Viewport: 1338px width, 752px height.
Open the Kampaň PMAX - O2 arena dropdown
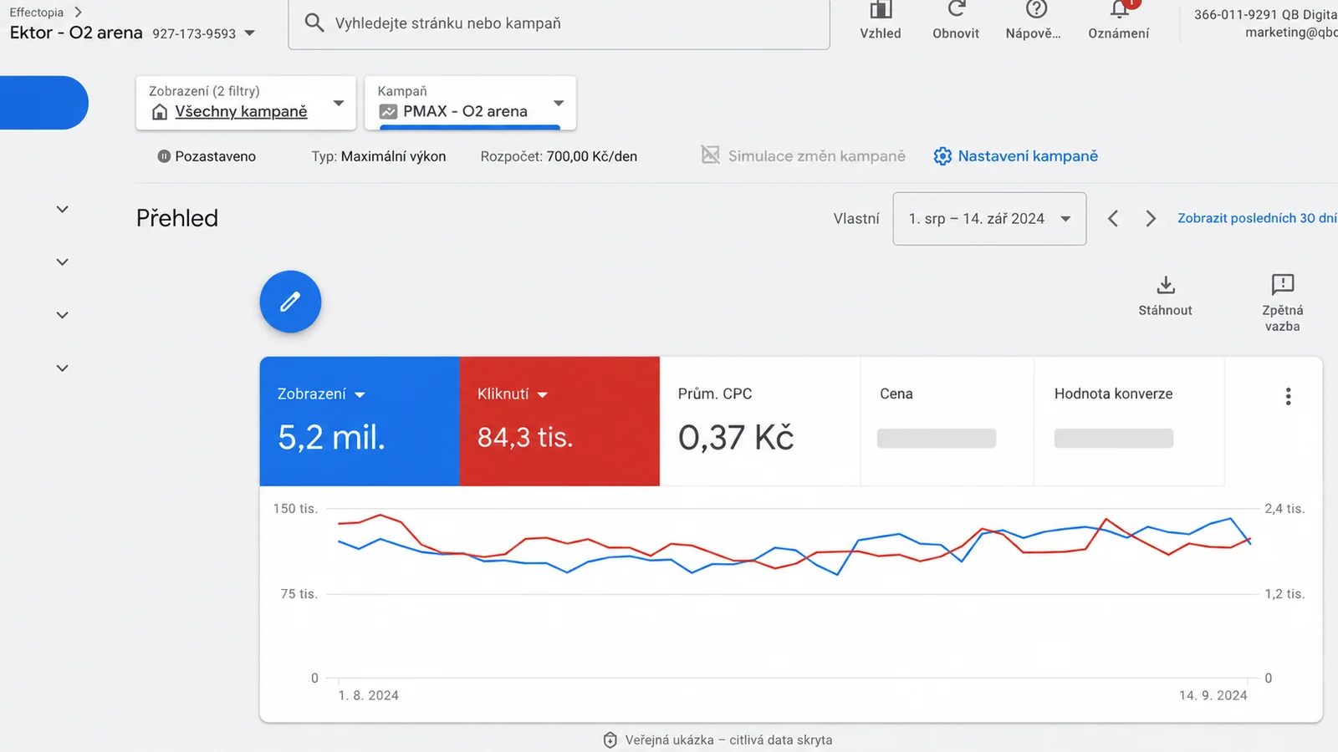pos(470,103)
